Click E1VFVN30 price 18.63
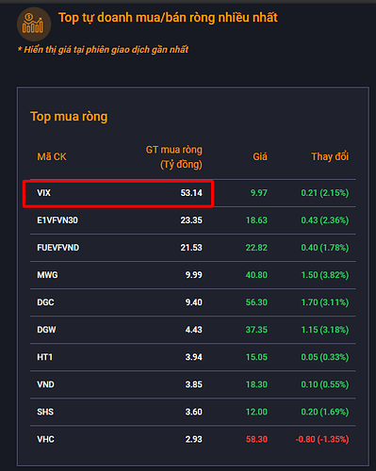 click(256, 220)
